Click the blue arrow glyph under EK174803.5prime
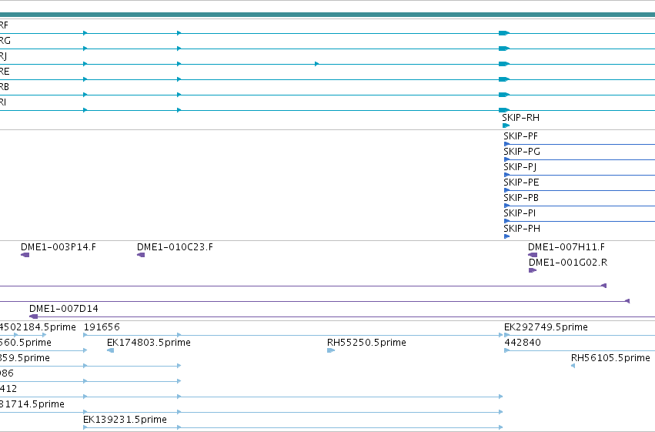Viewport: 655px width, 432px height. point(110,350)
